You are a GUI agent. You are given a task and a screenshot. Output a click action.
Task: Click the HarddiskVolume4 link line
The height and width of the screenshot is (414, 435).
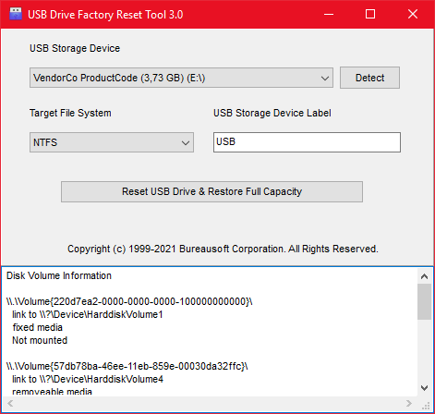88,379
